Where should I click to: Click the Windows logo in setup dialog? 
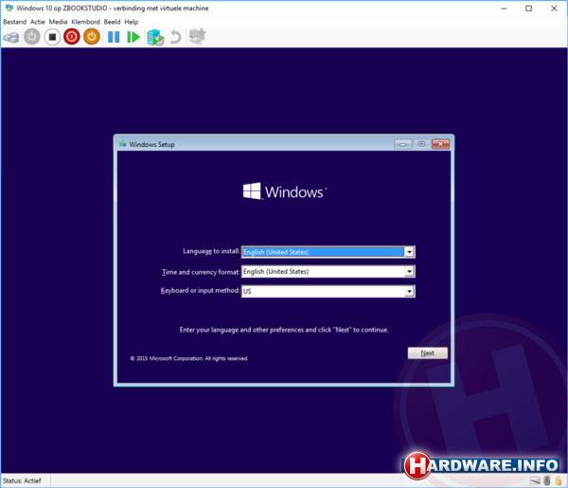(285, 191)
